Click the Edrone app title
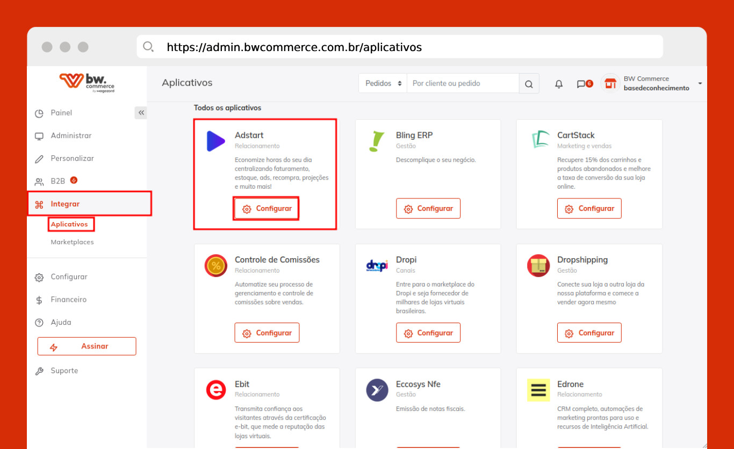734x449 pixels. click(x=571, y=384)
